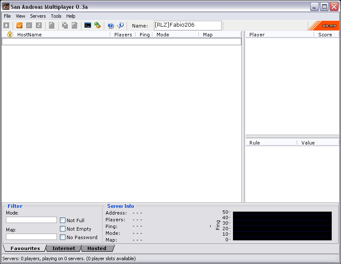Click the orange Add Server checkmark icon
Screen dimensions: 341x264
19,25
